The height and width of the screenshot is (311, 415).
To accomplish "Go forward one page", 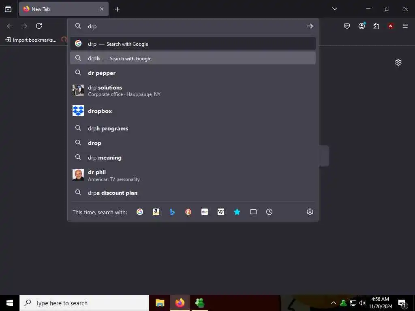I will (24, 26).
